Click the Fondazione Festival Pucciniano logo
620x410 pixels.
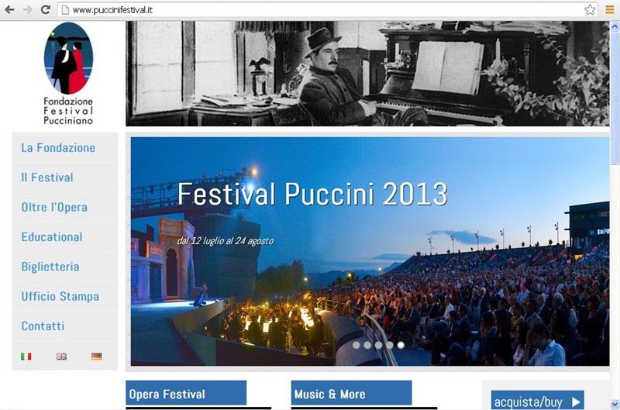[x=68, y=74]
